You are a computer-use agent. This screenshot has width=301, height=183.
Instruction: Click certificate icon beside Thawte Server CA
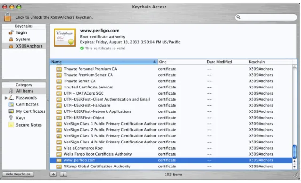59,81
